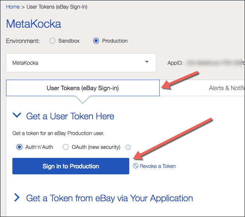Open the MetaKocka application dropdown
Viewport: 245px width, 217px height.
(81, 63)
